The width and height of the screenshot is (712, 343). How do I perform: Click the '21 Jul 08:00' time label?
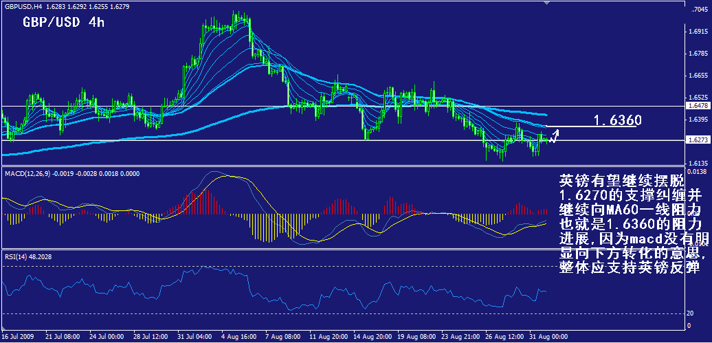click(x=63, y=337)
